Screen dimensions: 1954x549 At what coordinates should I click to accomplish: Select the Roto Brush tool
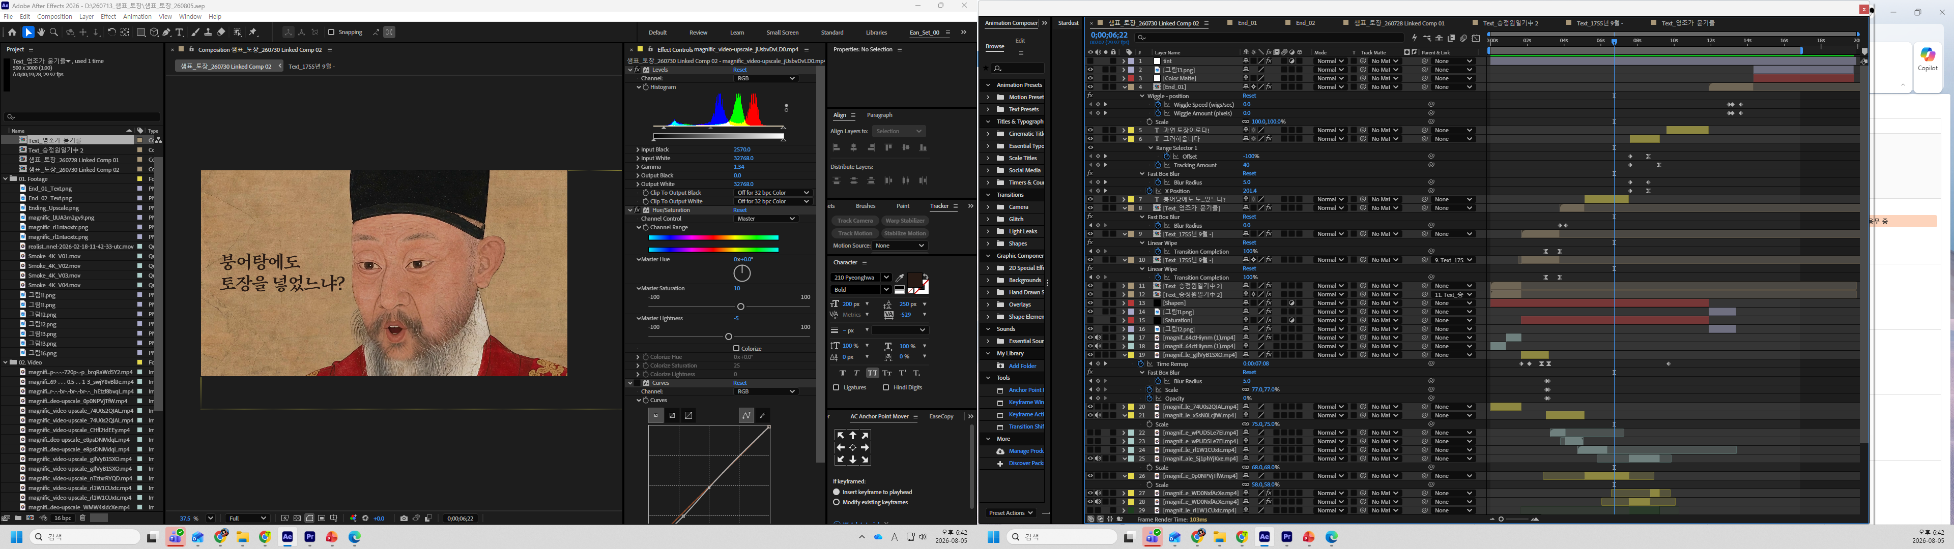point(238,33)
